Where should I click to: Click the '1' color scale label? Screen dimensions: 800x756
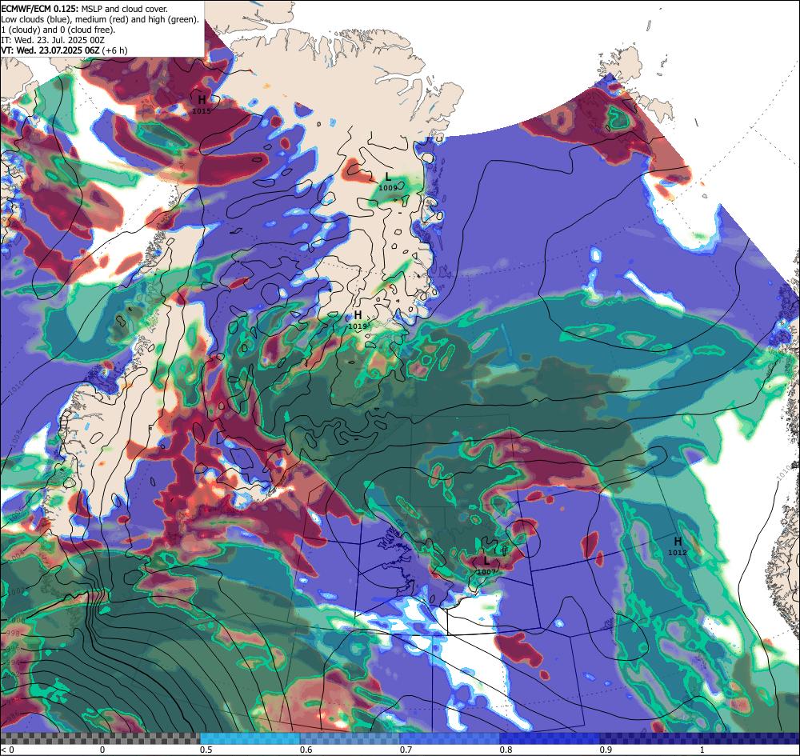pyautogui.click(x=702, y=750)
